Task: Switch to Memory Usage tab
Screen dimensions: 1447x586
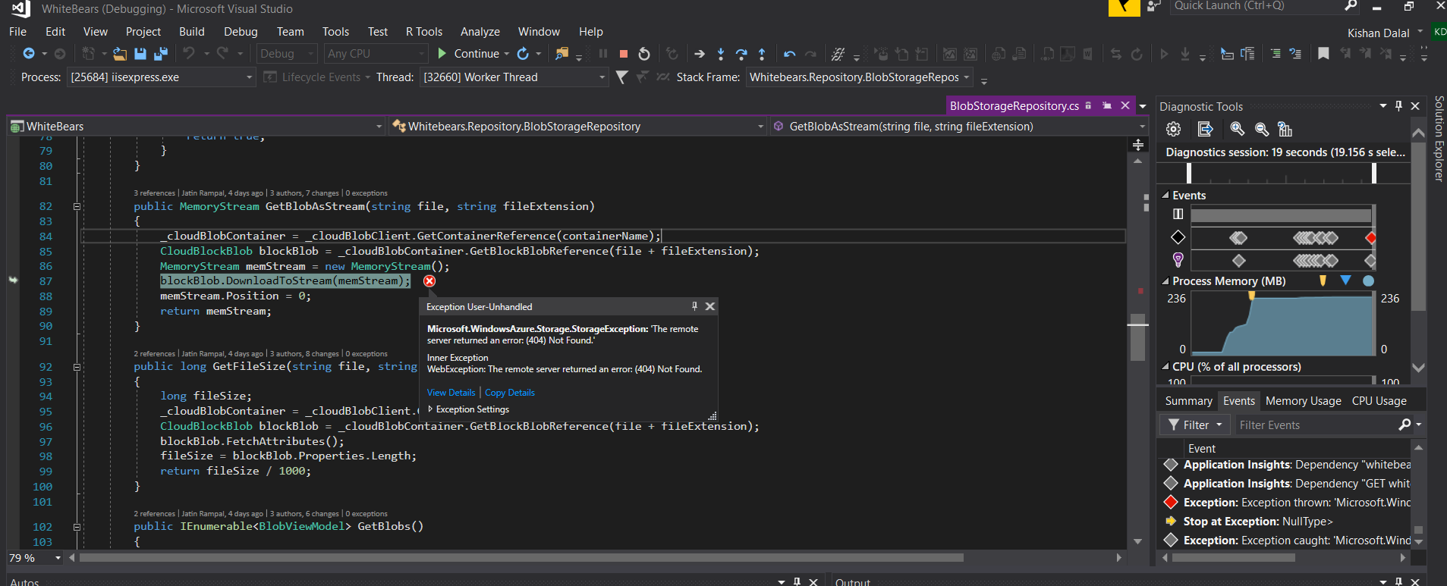Action: click(x=1303, y=401)
